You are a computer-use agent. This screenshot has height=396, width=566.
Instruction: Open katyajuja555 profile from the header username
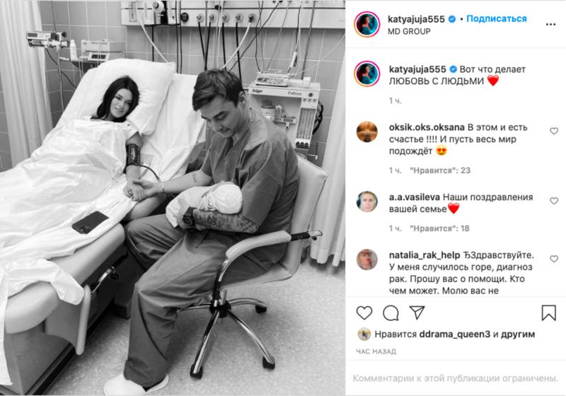pyautogui.click(x=416, y=19)
